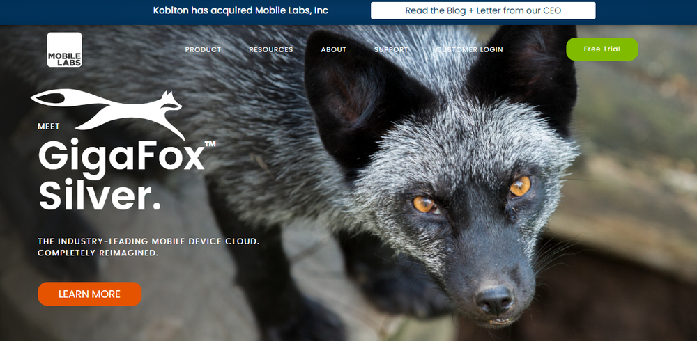Click the Kobiton acquisition announcement text
Screen dimensions: 697x341
240,10
